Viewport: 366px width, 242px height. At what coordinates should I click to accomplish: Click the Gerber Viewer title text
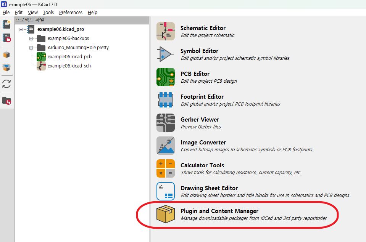click(x=200, y=119)
